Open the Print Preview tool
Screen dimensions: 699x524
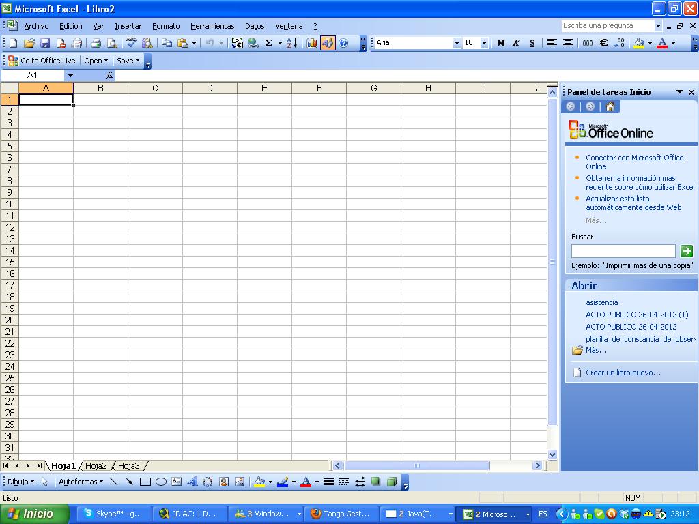point(111,43)
